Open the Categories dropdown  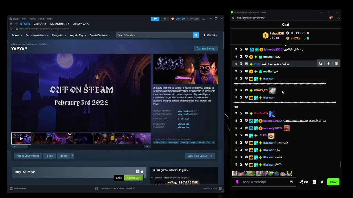coord(59,35)
